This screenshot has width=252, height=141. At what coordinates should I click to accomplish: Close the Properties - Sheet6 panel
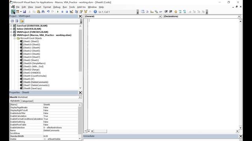(80, 93)
